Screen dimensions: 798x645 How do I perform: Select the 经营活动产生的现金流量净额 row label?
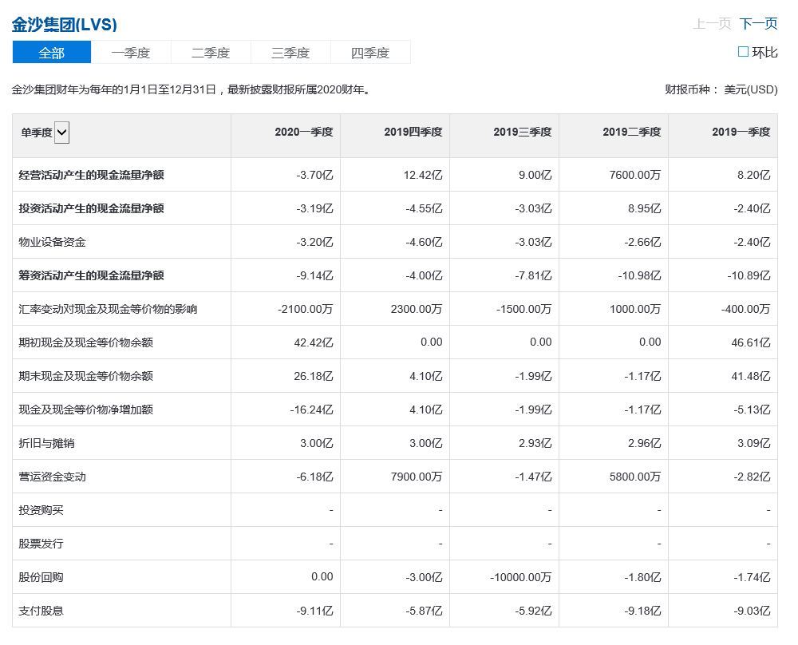(x=91, y=175)
